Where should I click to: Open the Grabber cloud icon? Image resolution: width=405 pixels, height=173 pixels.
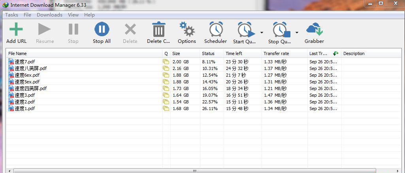[x=315, y=29]
